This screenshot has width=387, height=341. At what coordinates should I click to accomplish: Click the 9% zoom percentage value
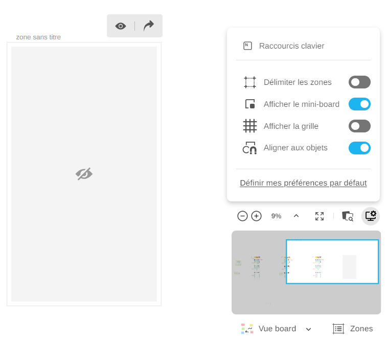276,216
